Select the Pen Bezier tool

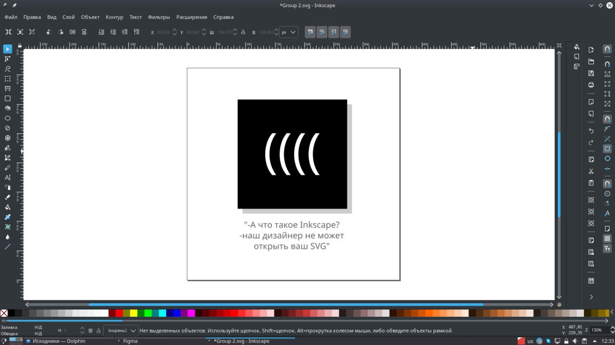click(x=8, y=157)
